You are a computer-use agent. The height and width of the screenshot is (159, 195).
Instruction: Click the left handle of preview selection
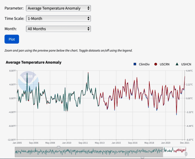(164, 151)
